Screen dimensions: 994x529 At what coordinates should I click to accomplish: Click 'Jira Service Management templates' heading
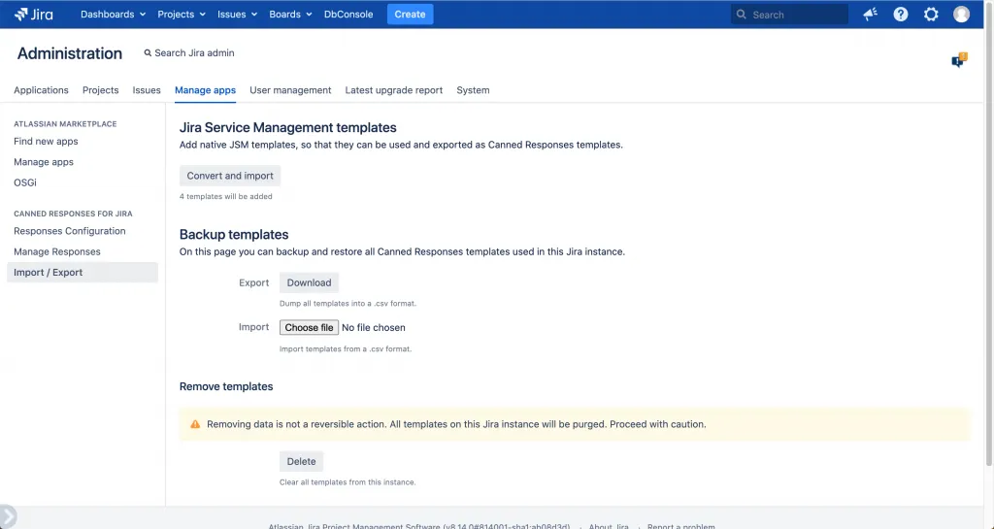click(287, 127)
